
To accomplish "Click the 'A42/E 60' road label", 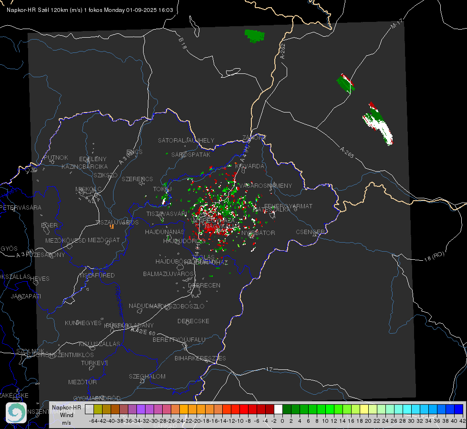I will point(143,331).
